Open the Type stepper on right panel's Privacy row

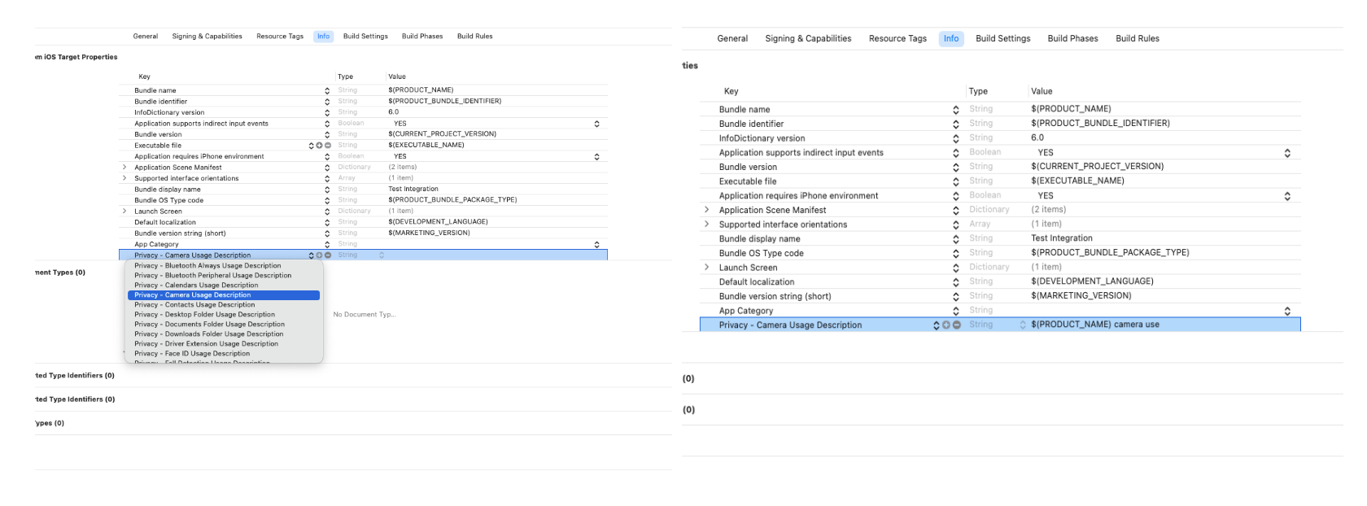pyautogui.click(x=1023, y=325)
